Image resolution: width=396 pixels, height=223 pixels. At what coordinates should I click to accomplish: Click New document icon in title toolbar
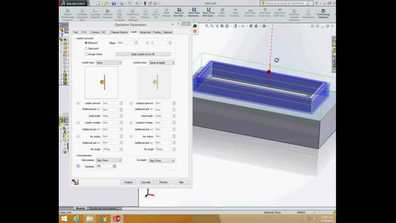[x=98, y=3]
